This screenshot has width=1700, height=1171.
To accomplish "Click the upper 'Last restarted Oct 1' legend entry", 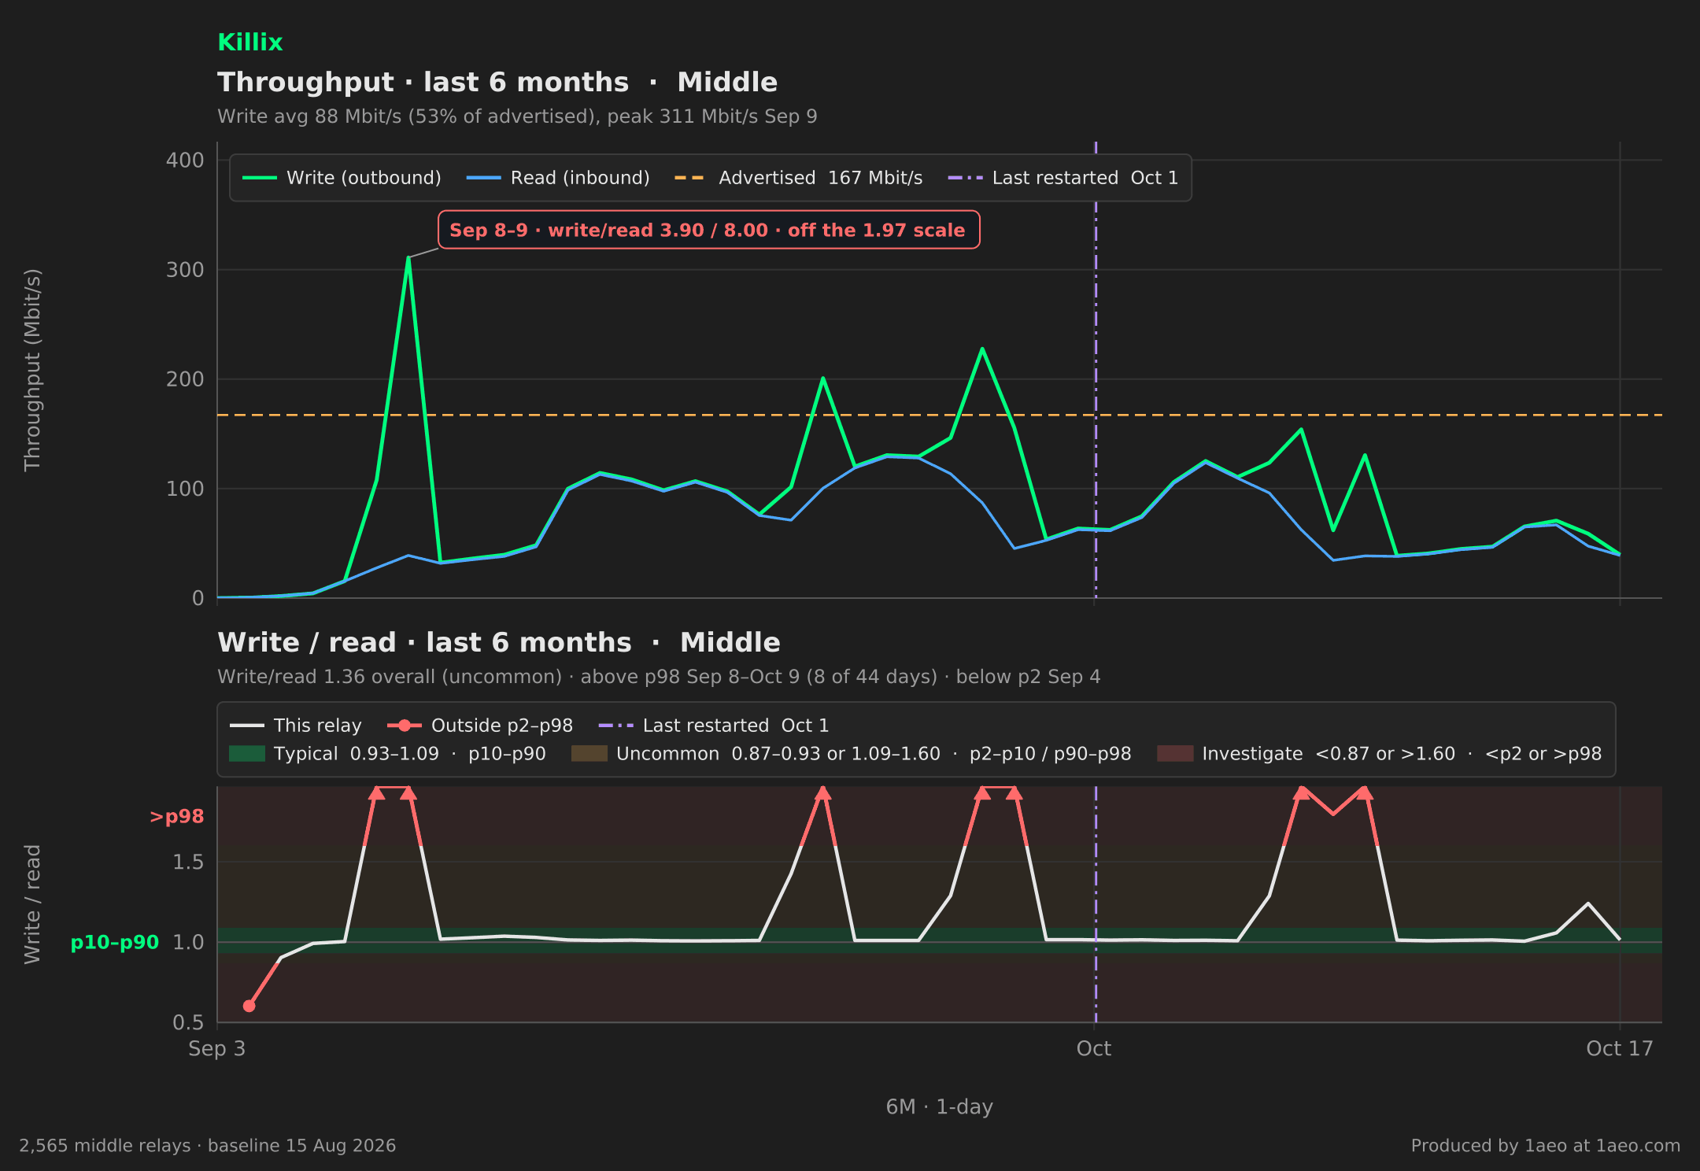I will pyautogui.click(x=1063, y=178).
